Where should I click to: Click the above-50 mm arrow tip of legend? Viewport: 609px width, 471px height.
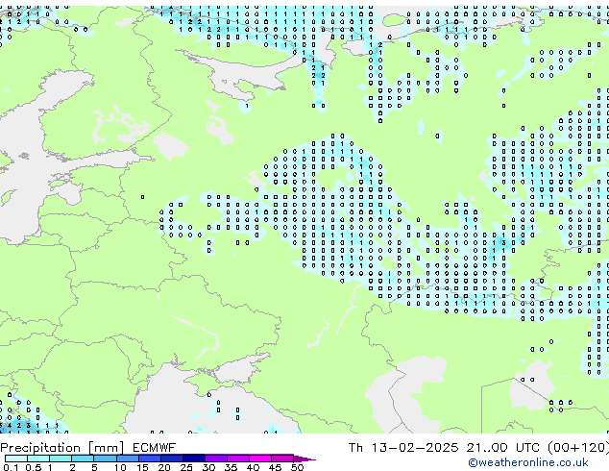305,459
